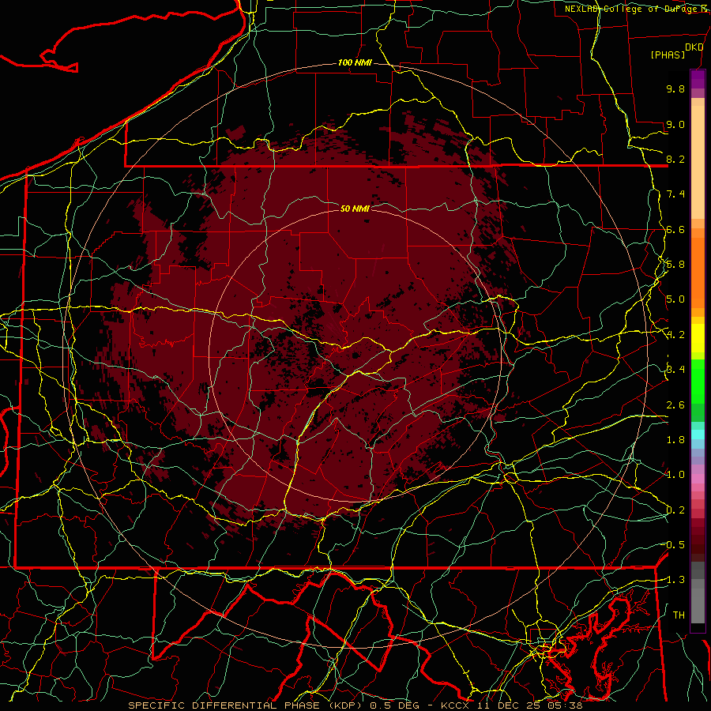Viewport: 711px width, 711px height.
Task: Click the pink band of the color bar
Action: point(698,479)
